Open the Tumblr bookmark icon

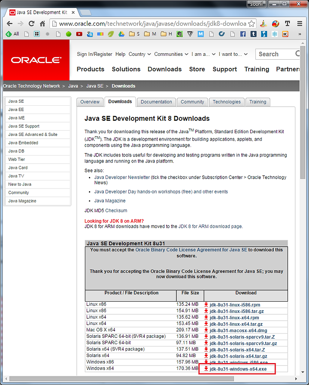[253, 34]
